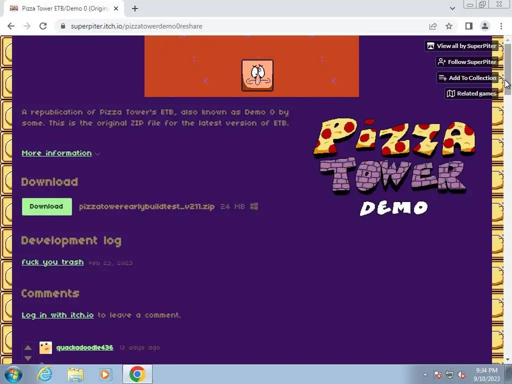Open Related games
512x384 pixels.
[x=471, y=93]
